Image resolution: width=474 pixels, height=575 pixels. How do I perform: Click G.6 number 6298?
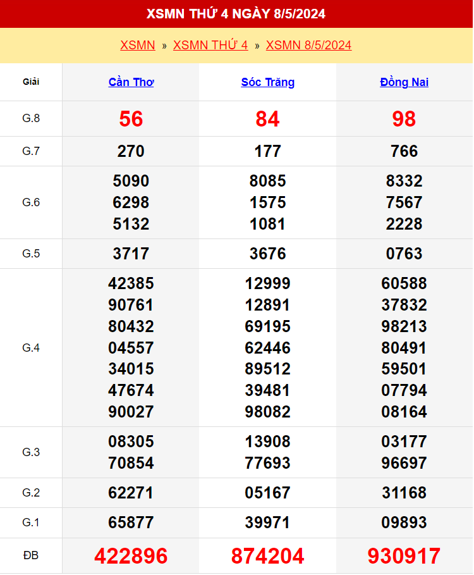click(x=131, y=202)
